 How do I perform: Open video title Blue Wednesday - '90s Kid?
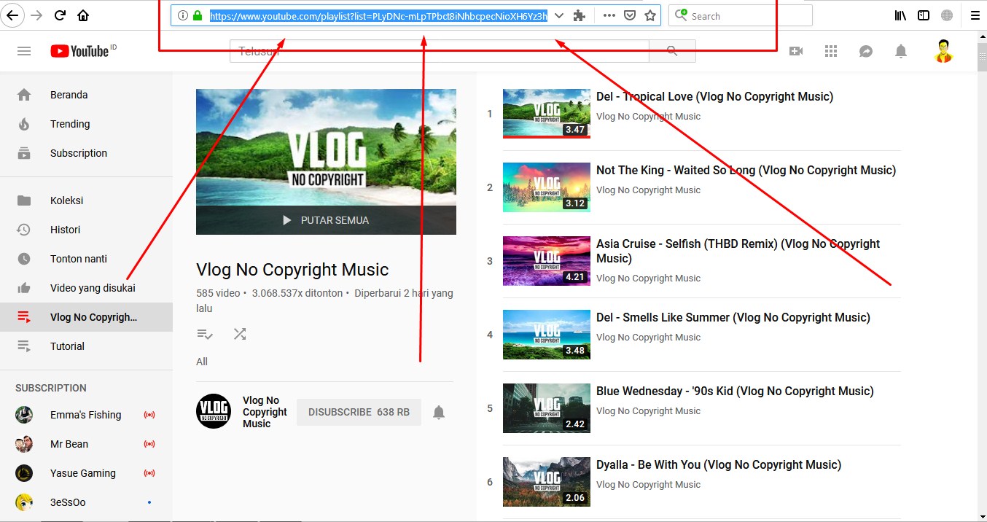(x=735, y=391)
